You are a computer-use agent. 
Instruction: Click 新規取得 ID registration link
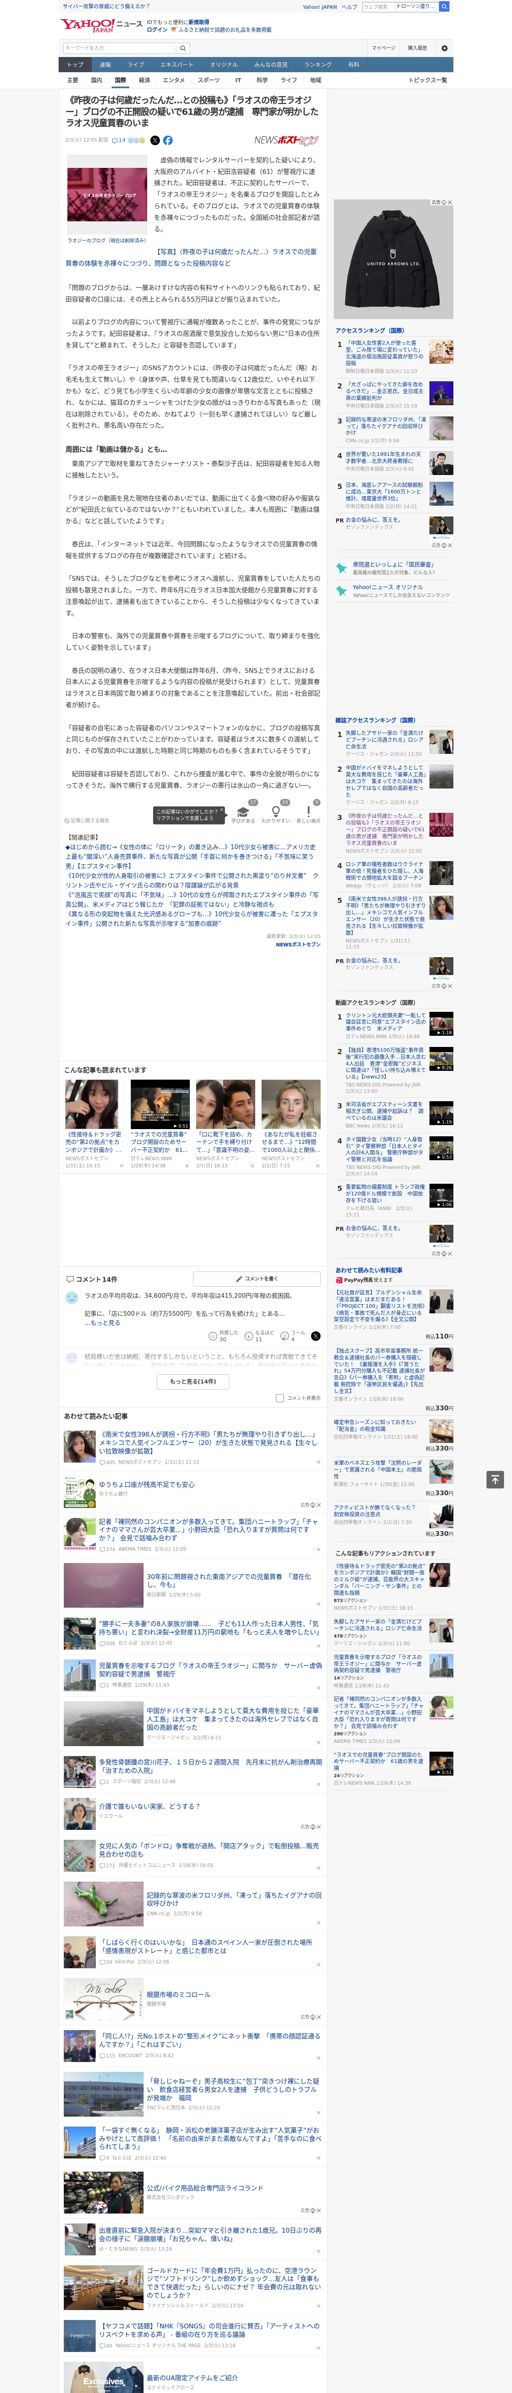[x=199, y=22]
